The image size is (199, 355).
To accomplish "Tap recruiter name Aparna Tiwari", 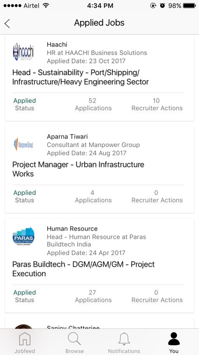I will click(x=67, y=136).
